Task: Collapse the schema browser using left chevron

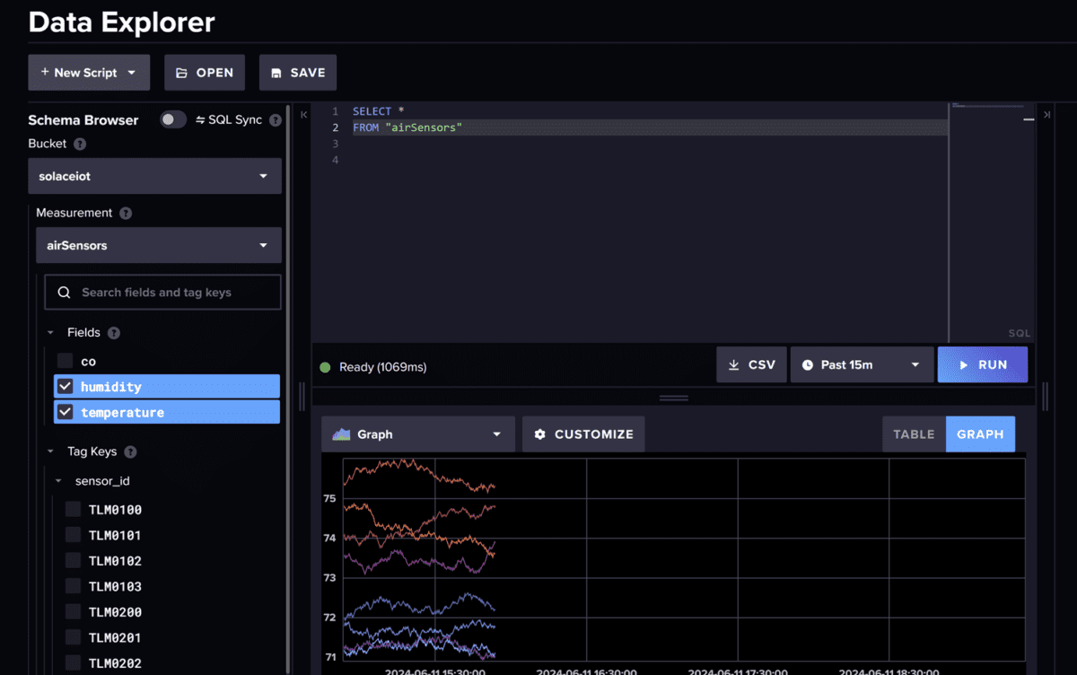Action: [x=303, y=114]
